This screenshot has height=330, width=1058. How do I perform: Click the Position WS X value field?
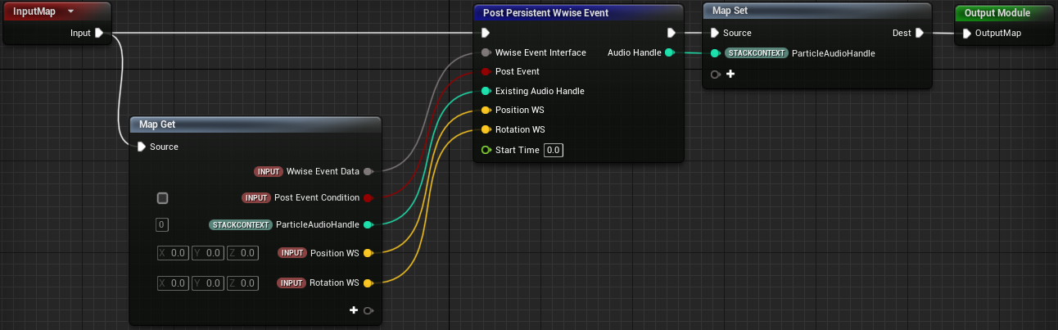(173, 253)
